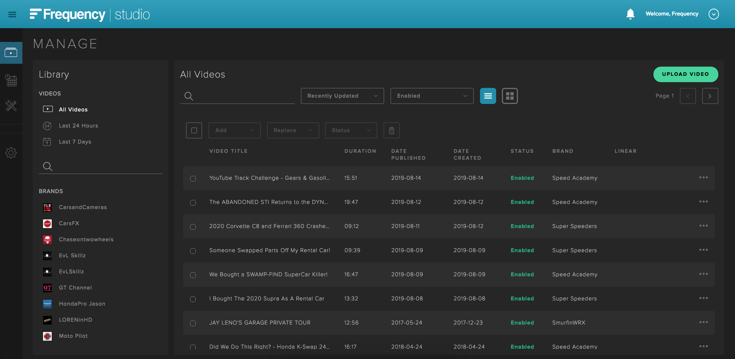Open We Bought a SWAMP-FIND SuperCar Killer! title
Viewport: 735px width, 359px height.
click(x=268, y=274)
